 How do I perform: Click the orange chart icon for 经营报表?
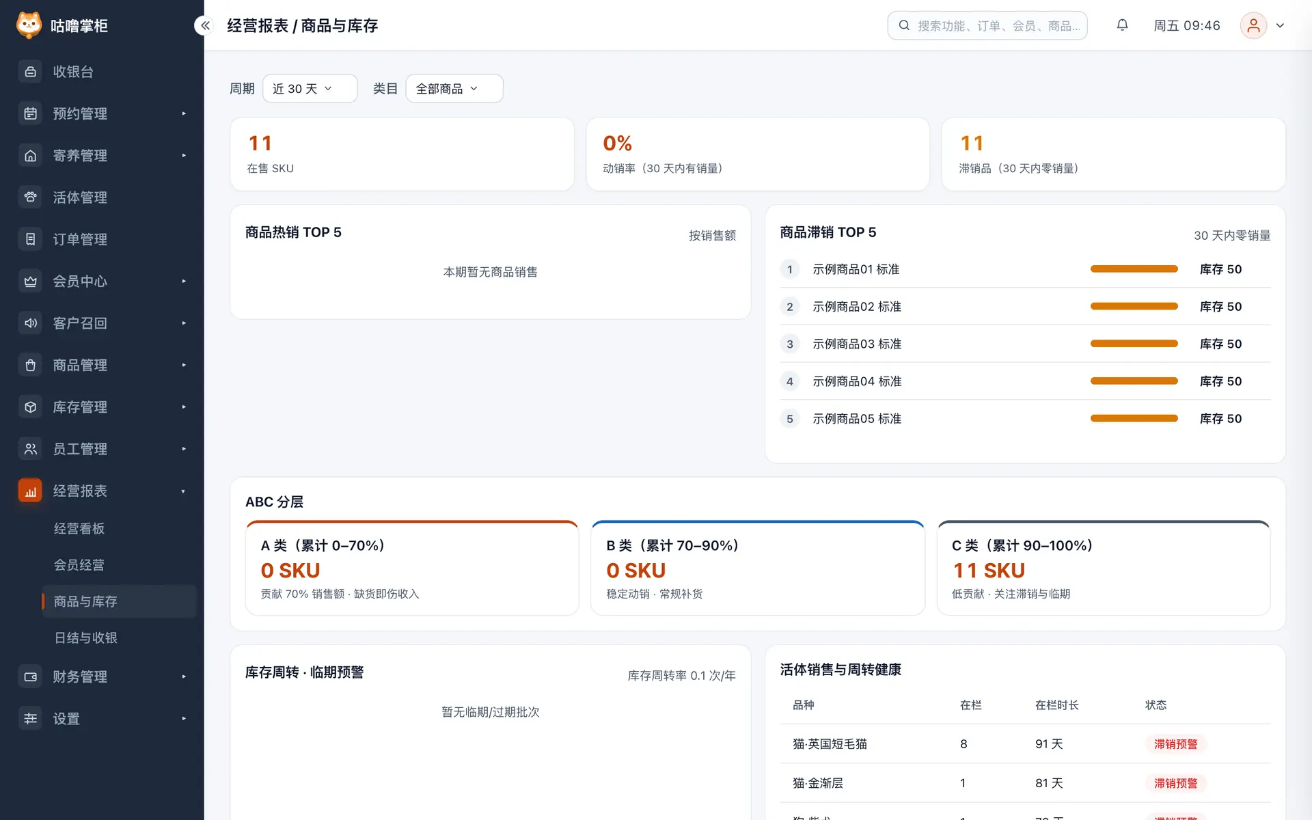(x=30, y=491)
